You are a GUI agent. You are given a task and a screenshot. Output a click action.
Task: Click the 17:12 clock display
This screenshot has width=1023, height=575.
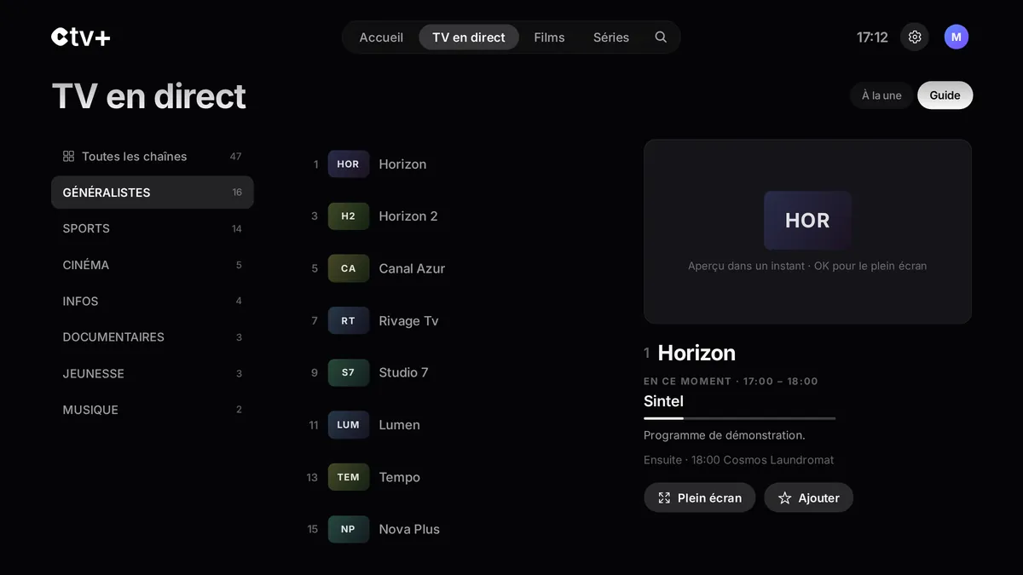click(872, 37)
